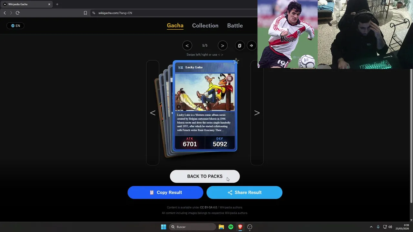Reload the page with the refresh icon
The image size is (413, 232).
click(x=17, y=13)
